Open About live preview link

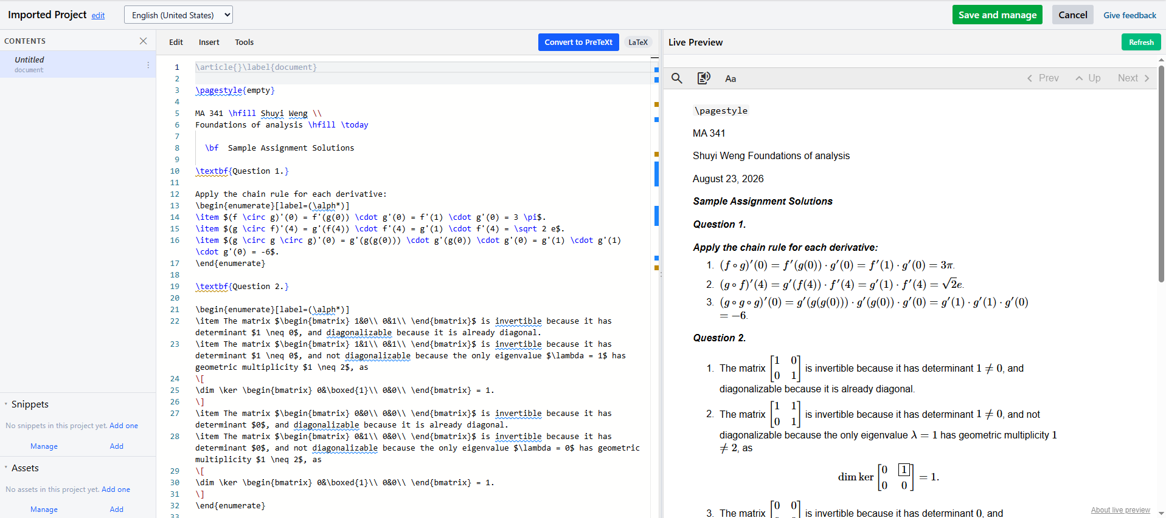point(1120,510)
